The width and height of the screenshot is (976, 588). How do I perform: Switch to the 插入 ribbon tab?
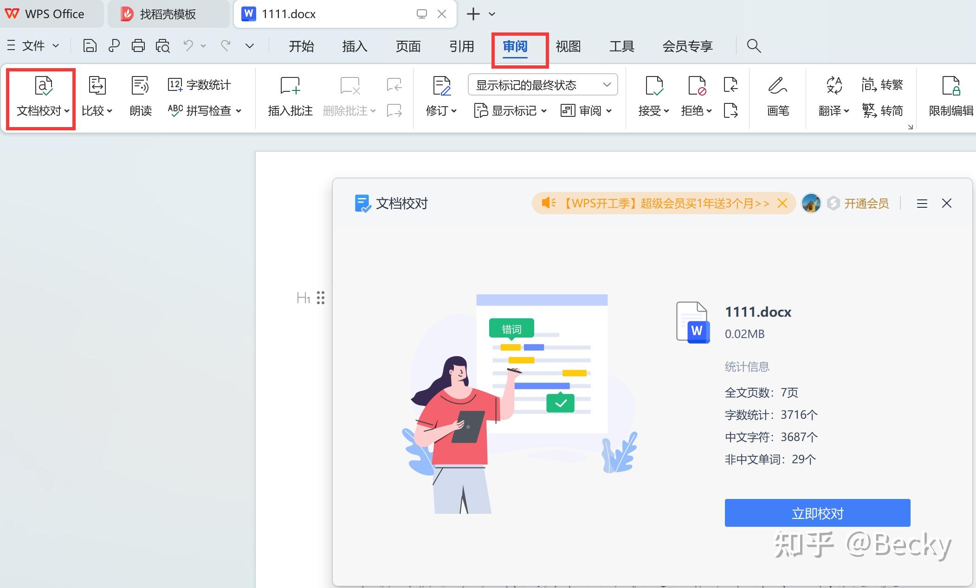click(355, 46)
